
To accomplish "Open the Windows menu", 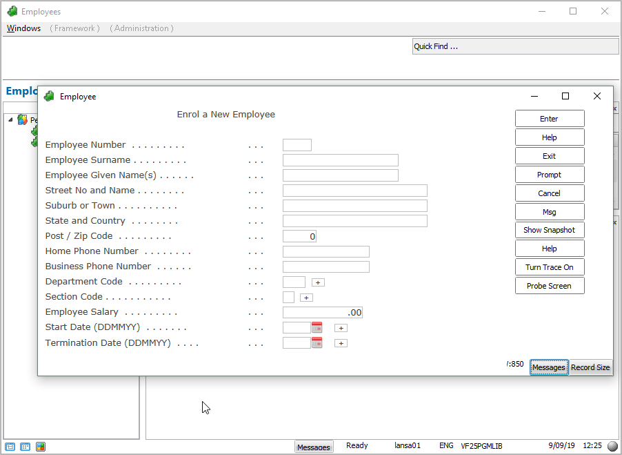I will (24, 28).
